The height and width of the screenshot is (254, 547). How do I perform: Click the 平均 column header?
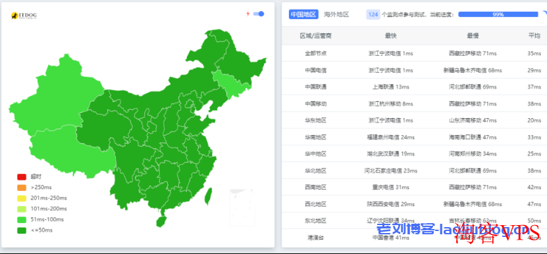coord(534,36)
